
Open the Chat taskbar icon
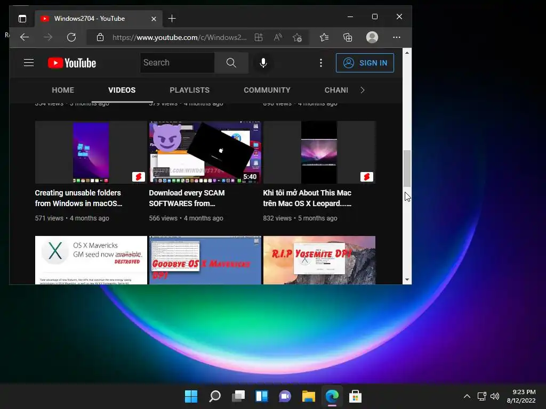point(285,396)
